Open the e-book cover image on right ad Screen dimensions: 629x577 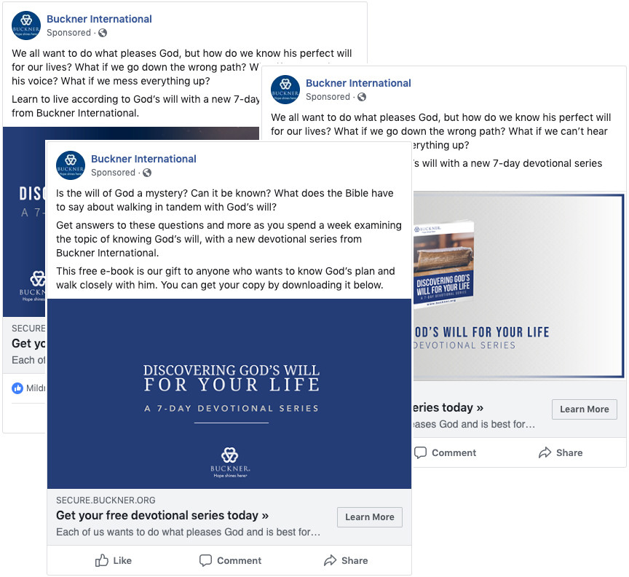coord(443,264)
